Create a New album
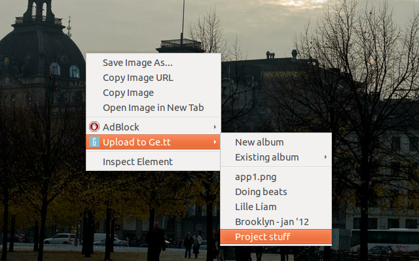419x261 pixels. [259, 142]
